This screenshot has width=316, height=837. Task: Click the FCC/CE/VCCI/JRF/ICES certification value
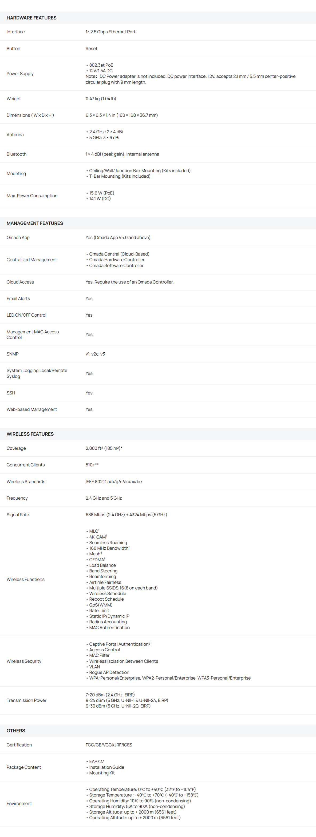(109, 745)
